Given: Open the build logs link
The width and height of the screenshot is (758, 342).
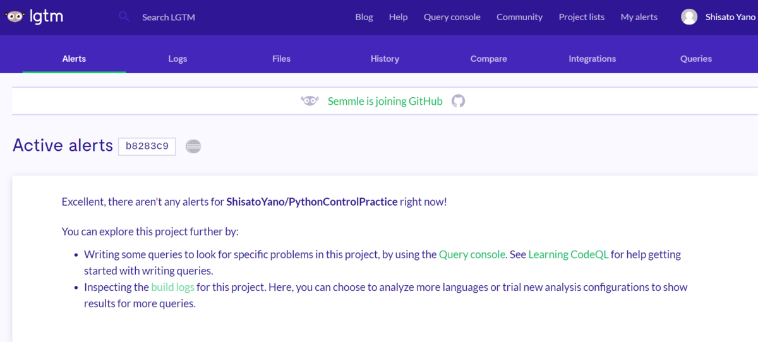Looking at the screenshot, I should tap(172, 287).
